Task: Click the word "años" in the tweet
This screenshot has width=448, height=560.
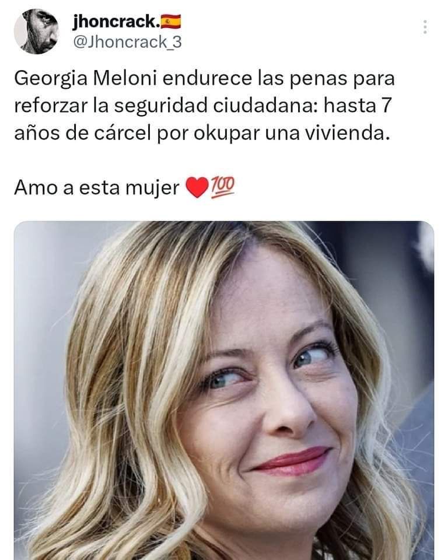Action: (x=37, y=134)
